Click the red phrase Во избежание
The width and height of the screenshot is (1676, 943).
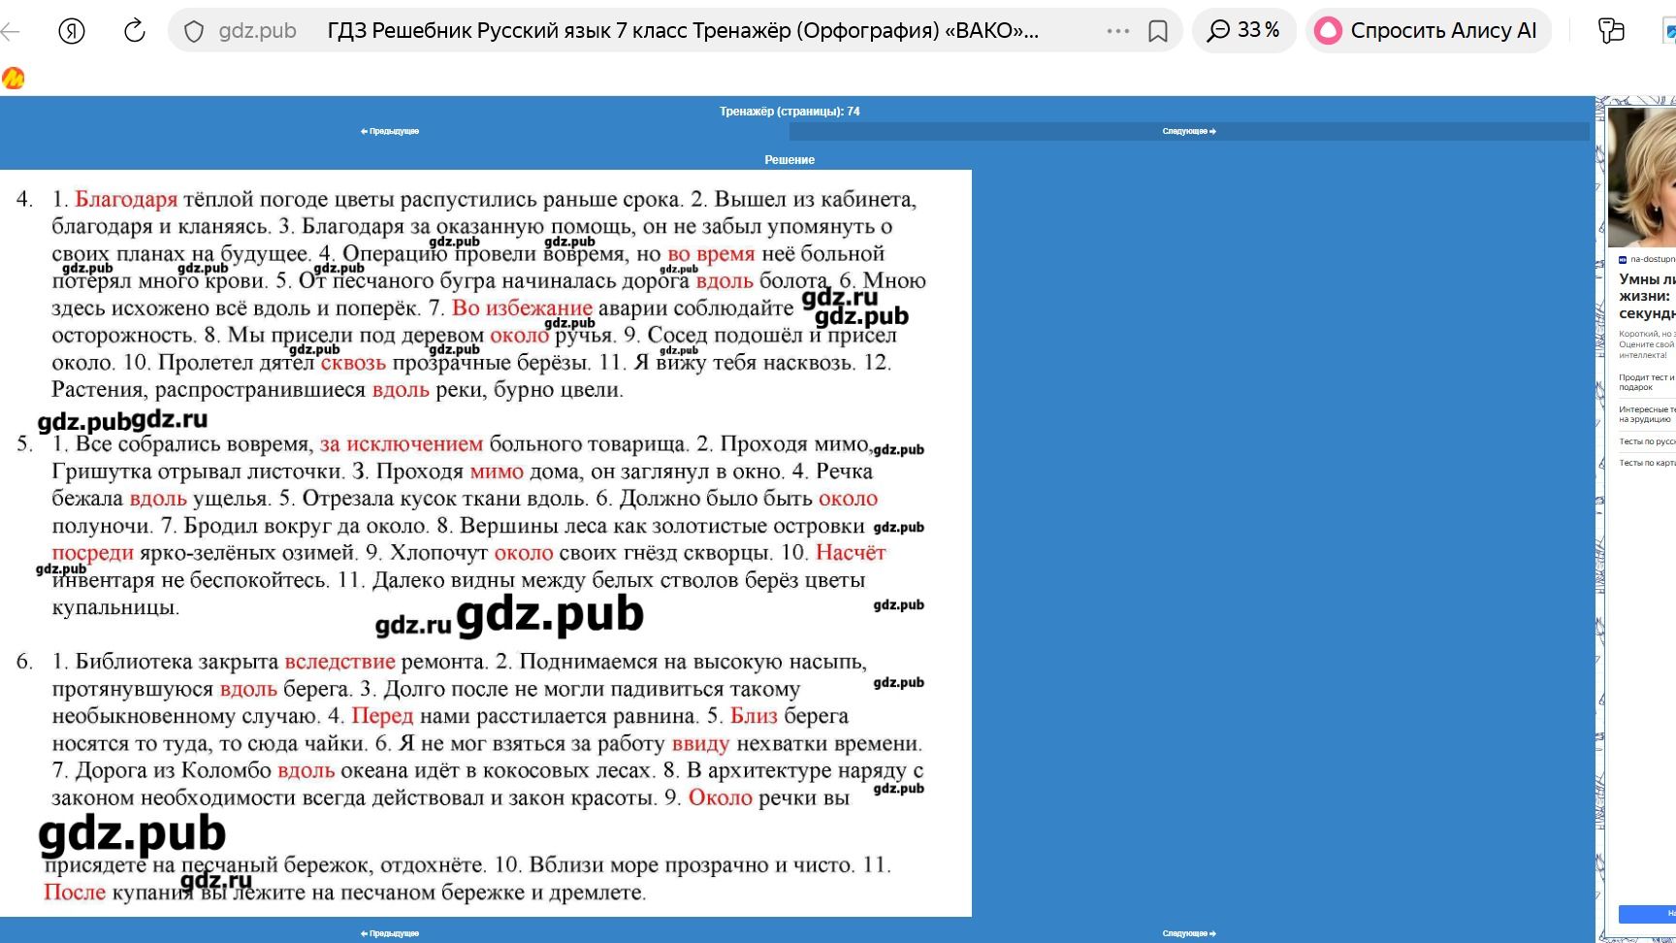pos(522,308)
